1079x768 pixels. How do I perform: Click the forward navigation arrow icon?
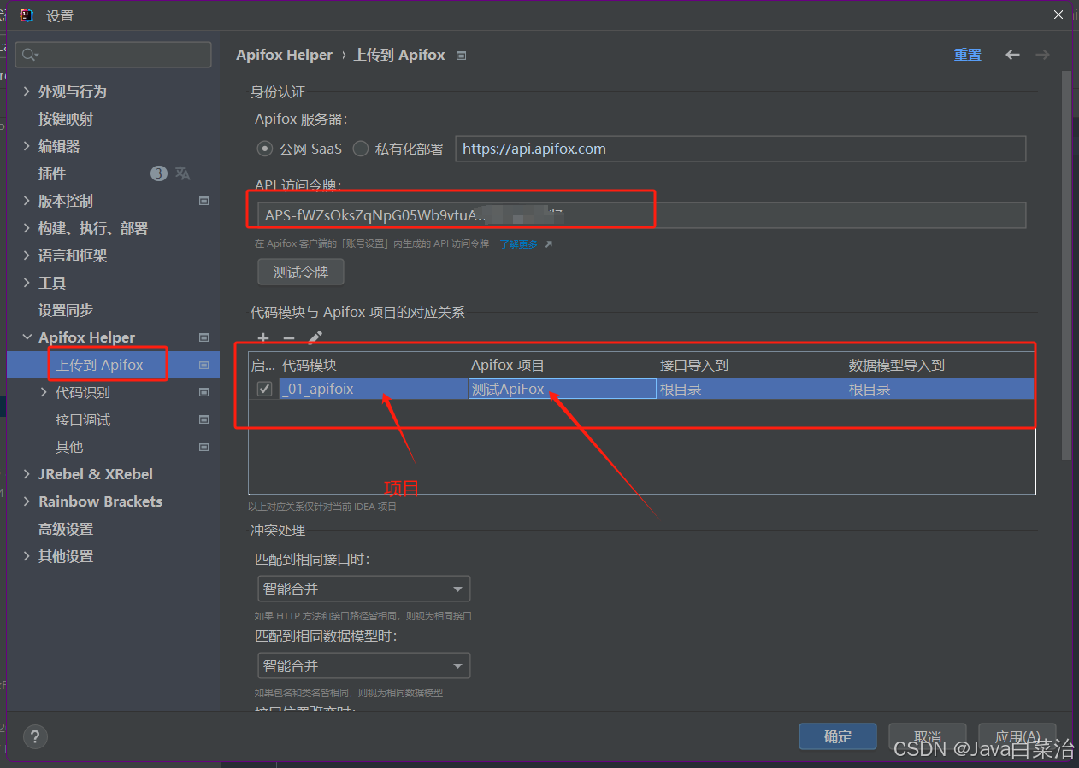pos(1042,55)
